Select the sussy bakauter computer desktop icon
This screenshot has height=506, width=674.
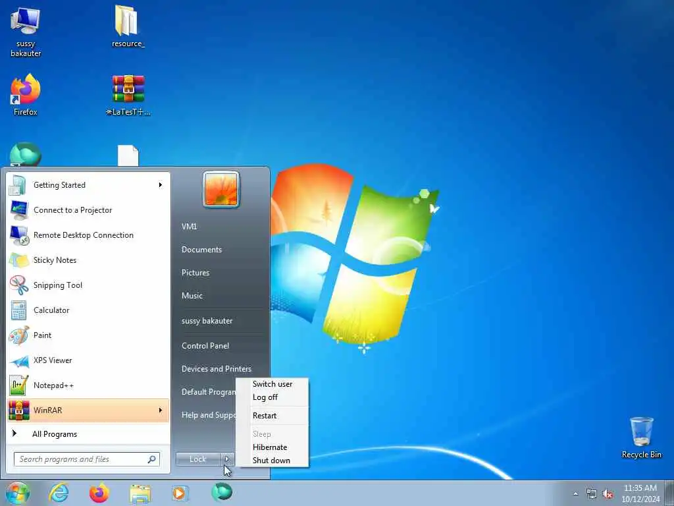coord(26,32)
